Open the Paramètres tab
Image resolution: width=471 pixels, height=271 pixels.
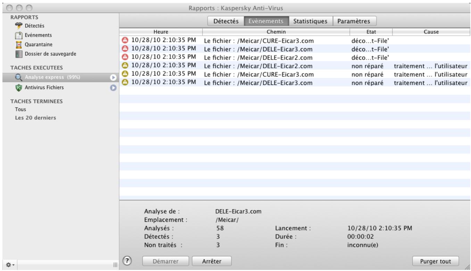[354, 21]
